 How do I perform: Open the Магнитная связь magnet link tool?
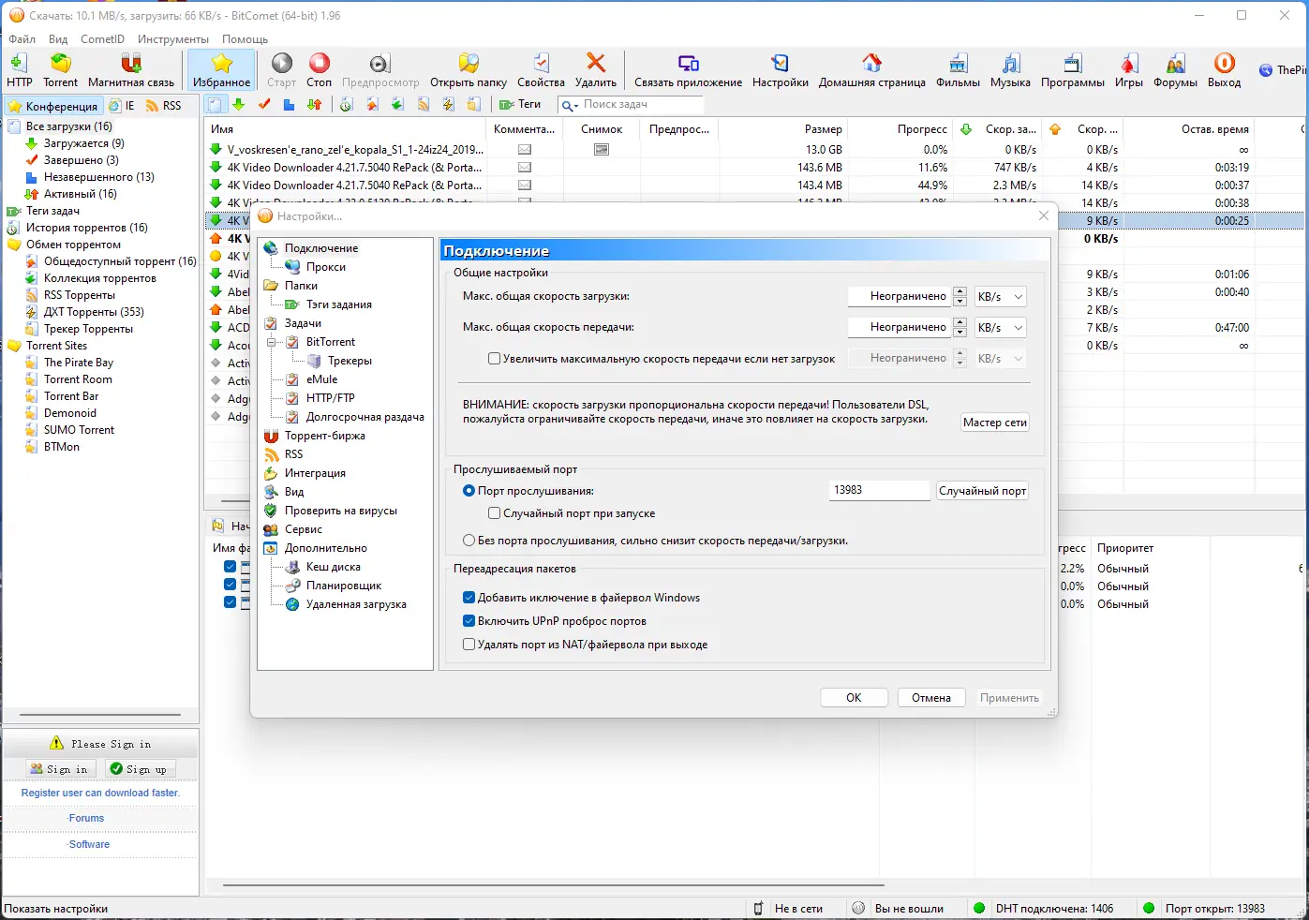(x=131, y=70)
